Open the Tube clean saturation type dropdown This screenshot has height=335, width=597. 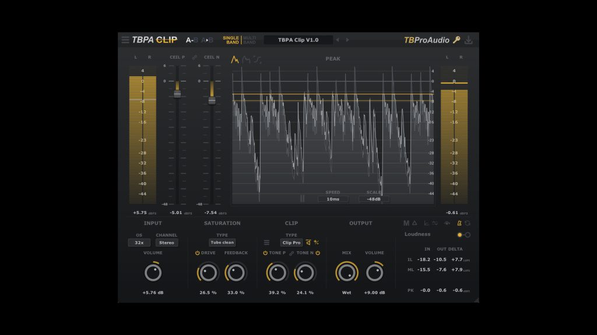[222, 243]
